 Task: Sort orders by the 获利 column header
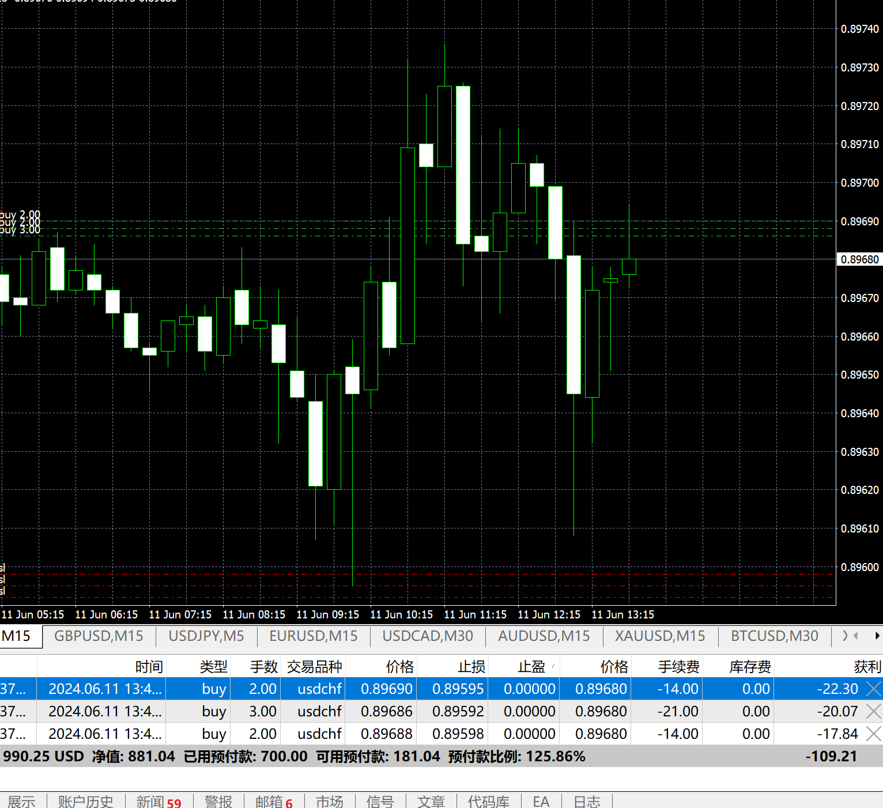click(828, 667)
